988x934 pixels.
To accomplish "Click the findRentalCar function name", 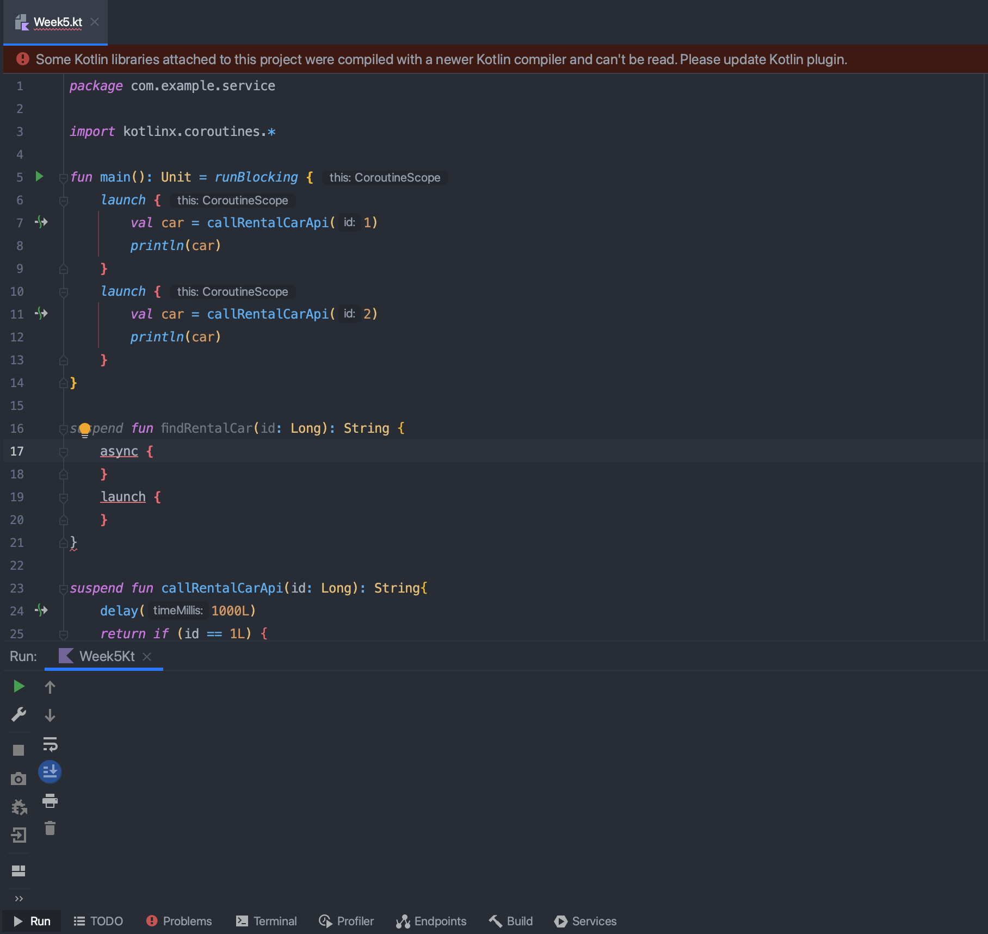I will tap(207, 428).
